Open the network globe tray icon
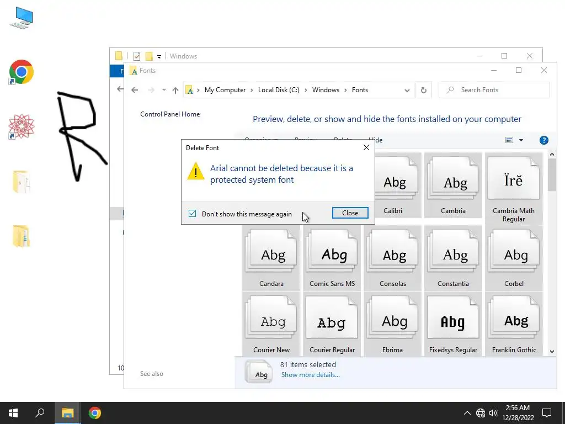The width and height of the screenshot is (565, 424). [x=481, y=413]
